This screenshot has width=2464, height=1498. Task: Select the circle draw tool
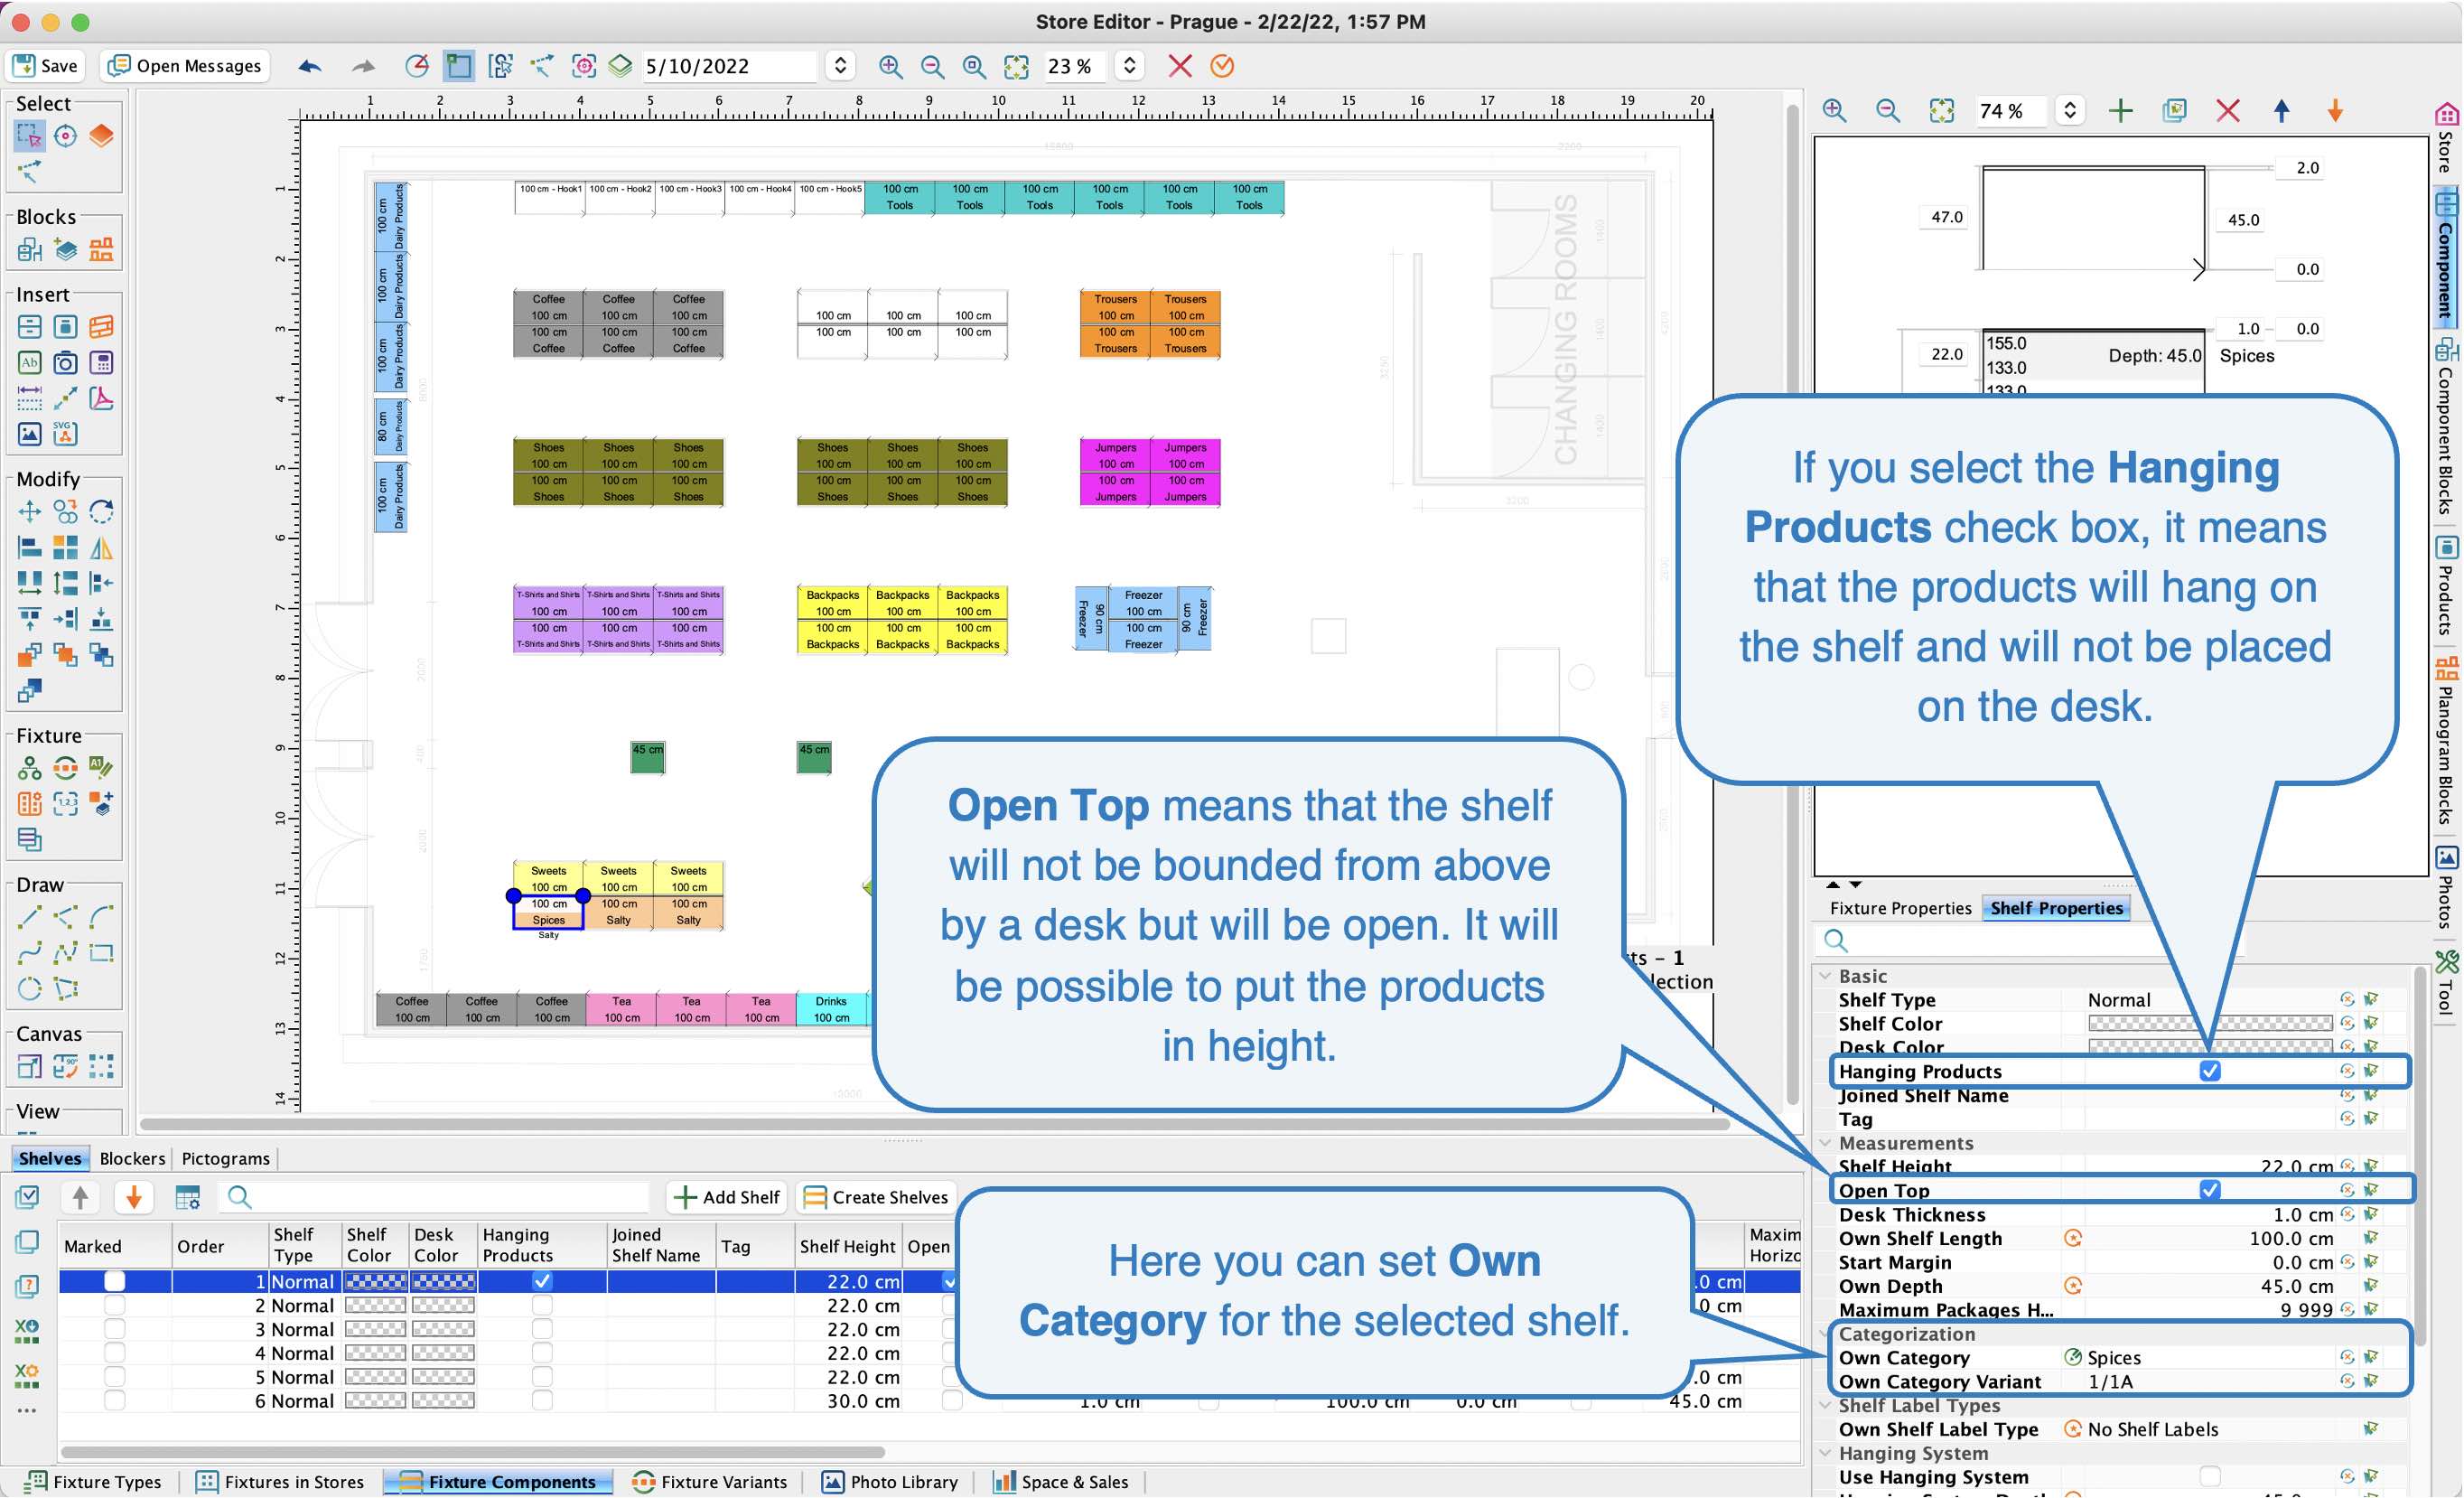point(29,989)
